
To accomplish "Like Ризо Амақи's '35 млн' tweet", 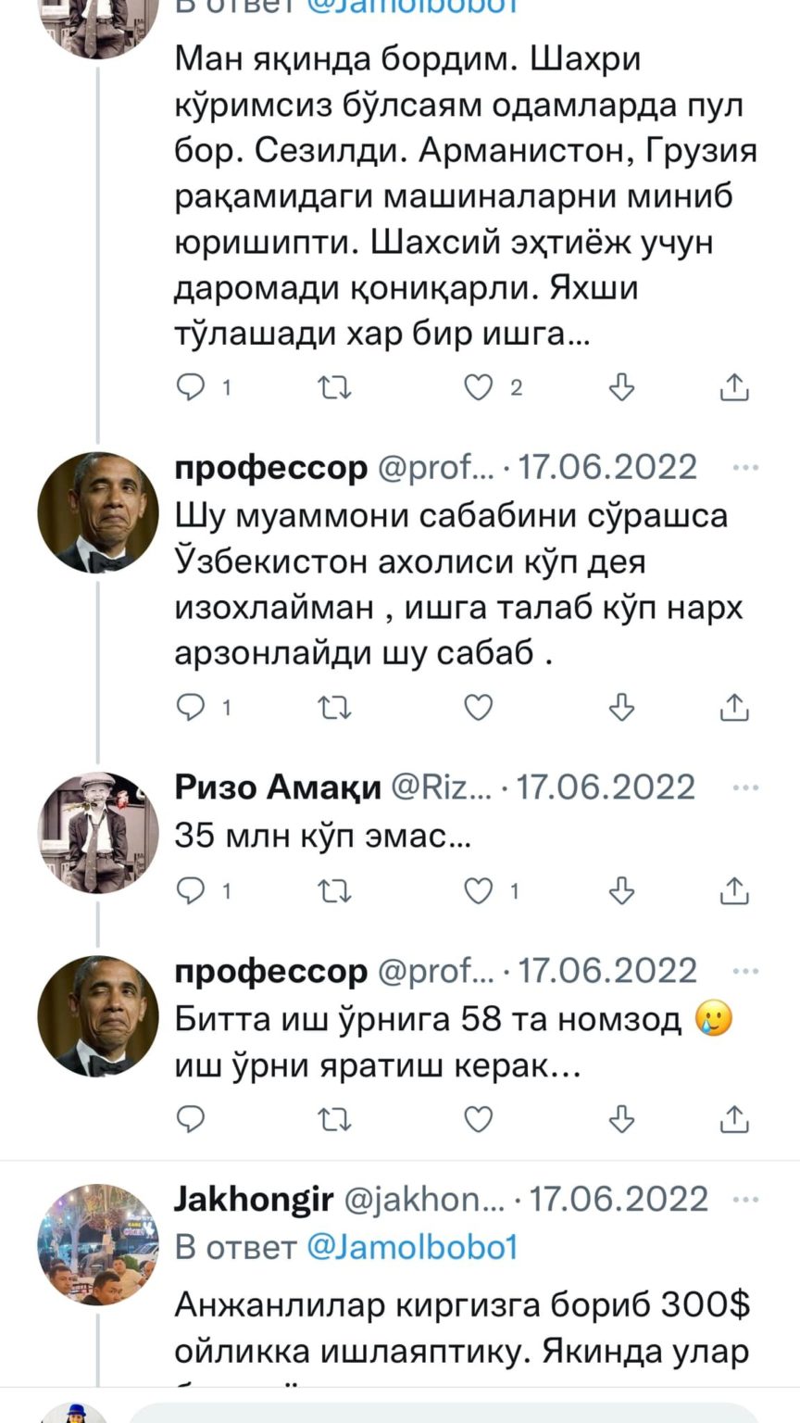I will (x=478, y=891).
